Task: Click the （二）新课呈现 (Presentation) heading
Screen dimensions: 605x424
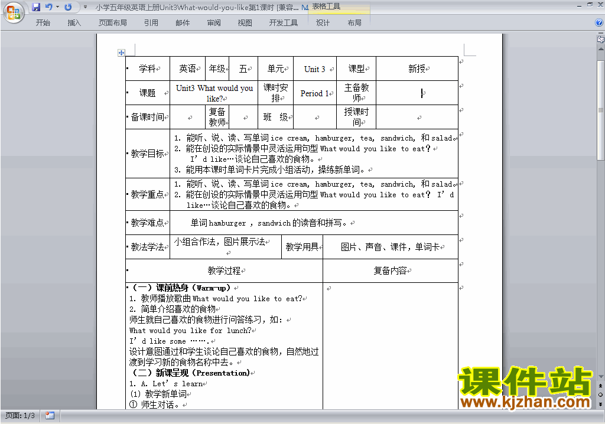Action: (192, 373)
